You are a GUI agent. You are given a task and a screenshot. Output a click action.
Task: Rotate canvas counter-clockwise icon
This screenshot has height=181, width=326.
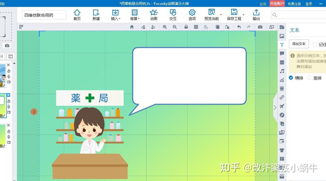(153, 27)
